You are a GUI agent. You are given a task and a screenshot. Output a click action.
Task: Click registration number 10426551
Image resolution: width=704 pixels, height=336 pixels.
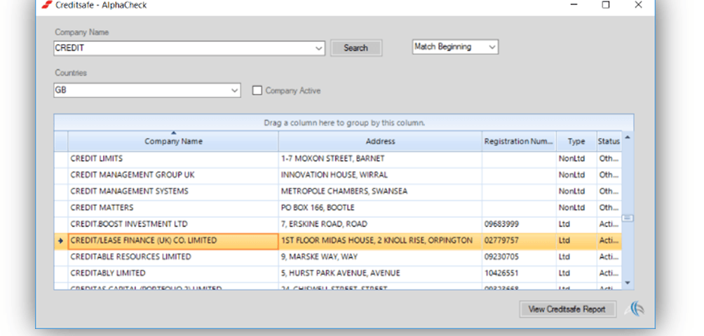point(501,273)
